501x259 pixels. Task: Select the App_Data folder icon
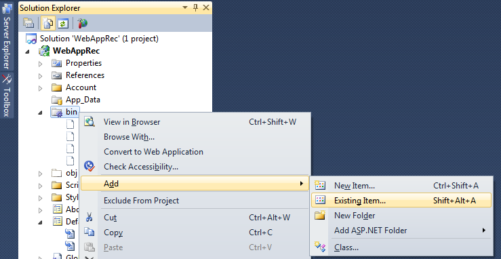click(x=57, y=100)
